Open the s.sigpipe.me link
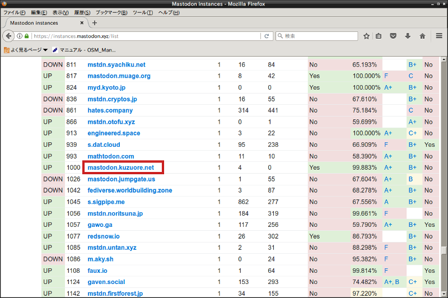Viewport: 448px width, 298px height. pos(106,202)
